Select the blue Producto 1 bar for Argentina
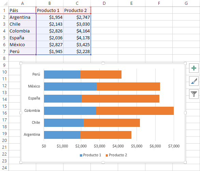The height and width of the screenshot is (171, 200). coord(62,135)
